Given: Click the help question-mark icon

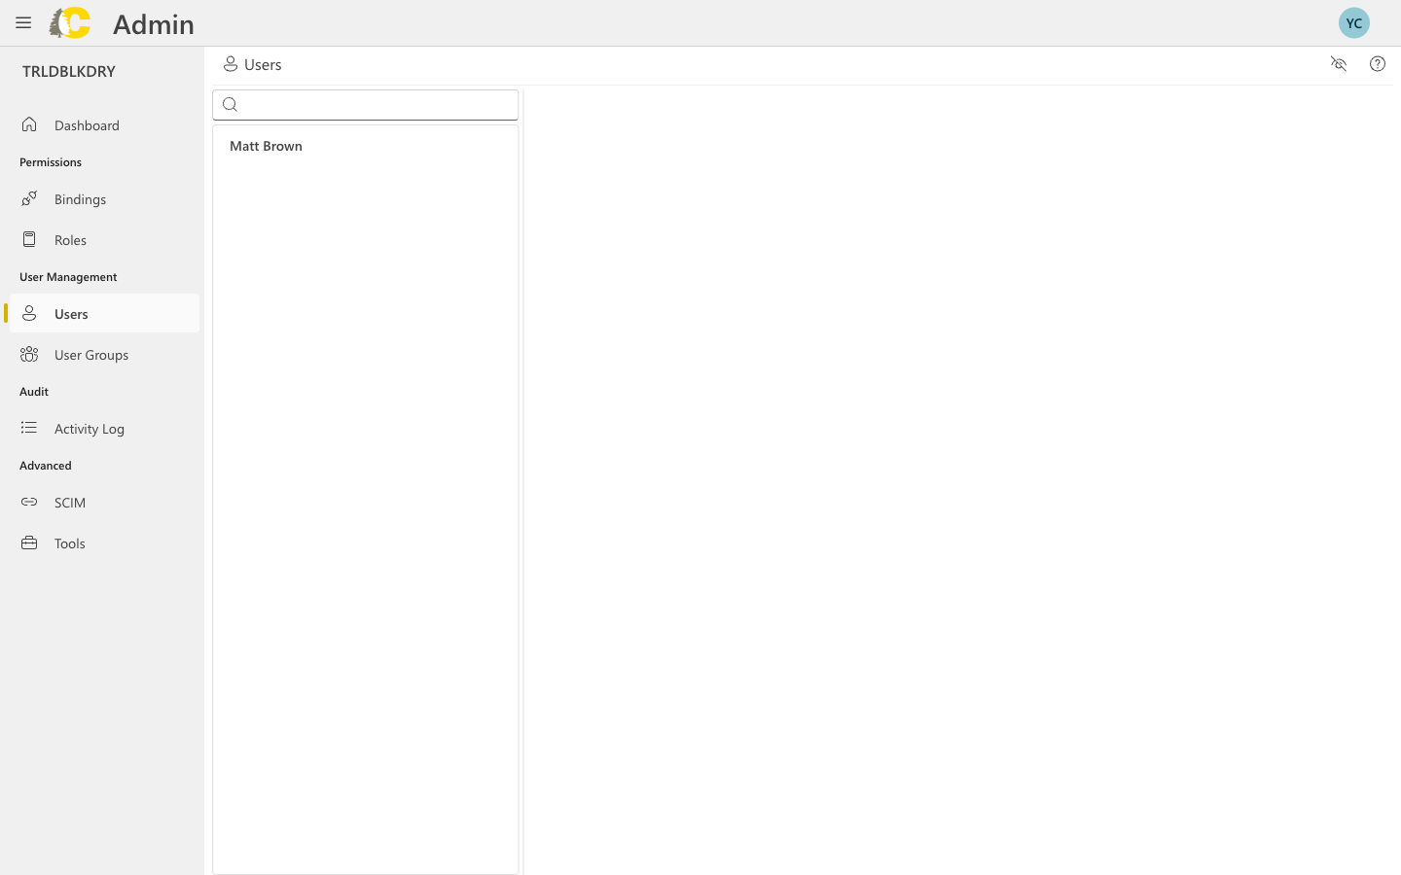Looking at the screenshot, I should click(1378, 63).
